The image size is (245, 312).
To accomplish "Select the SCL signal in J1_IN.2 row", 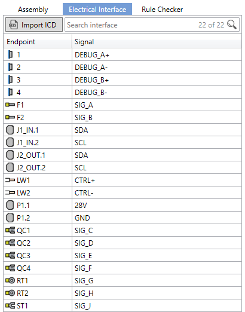I will [x=157, y=142].
